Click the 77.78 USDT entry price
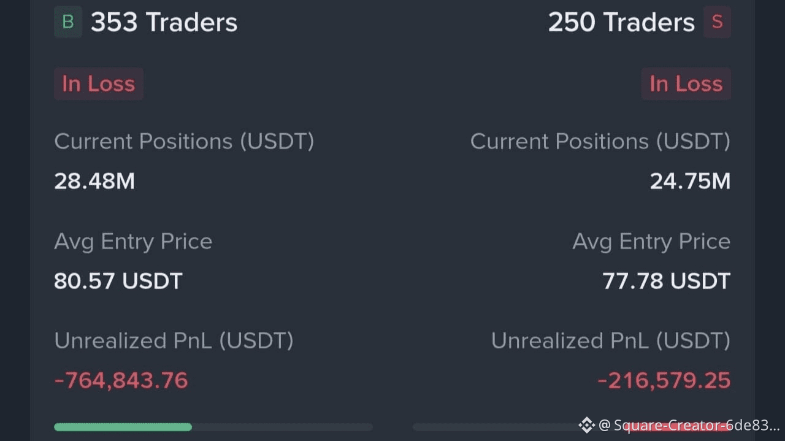The height and width of the screenshot is (441, 785). (x=667, y=281)
